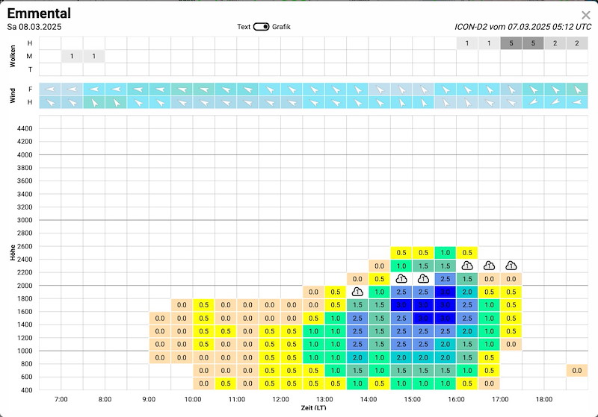Click the cloud icon at 16:30 around 2300m
This screenshot has height=417, width=598.
pyautogui.click(x=490, y=266)
